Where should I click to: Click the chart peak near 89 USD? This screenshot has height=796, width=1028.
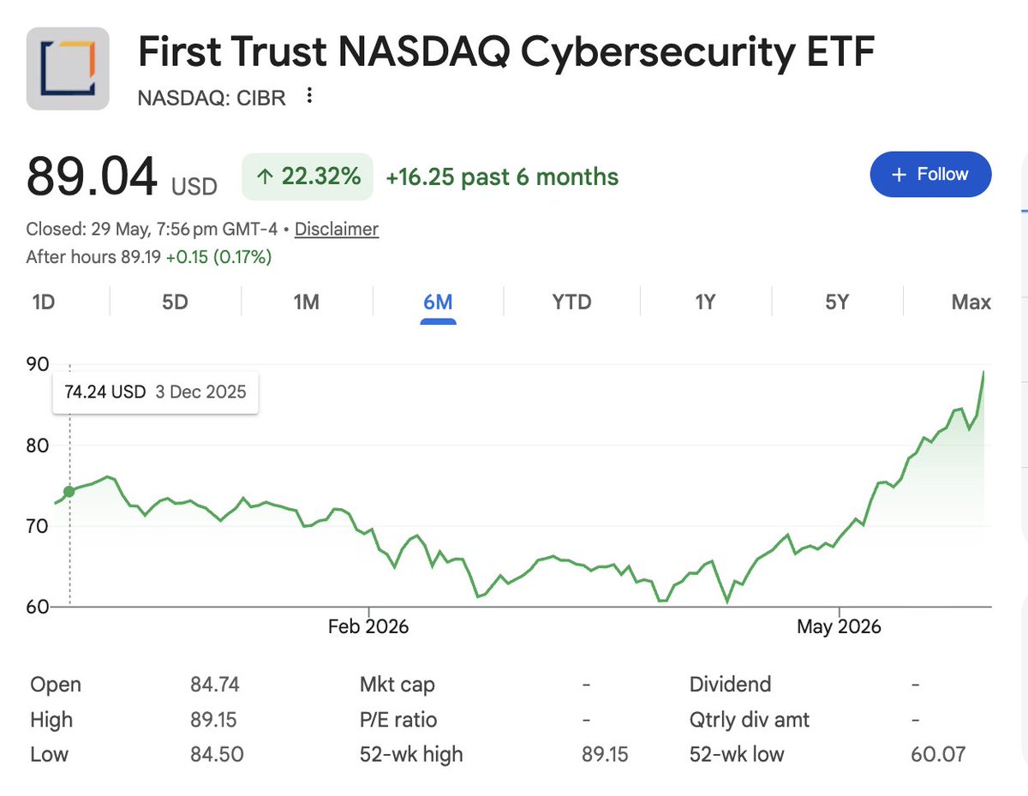tap(983, 372)
